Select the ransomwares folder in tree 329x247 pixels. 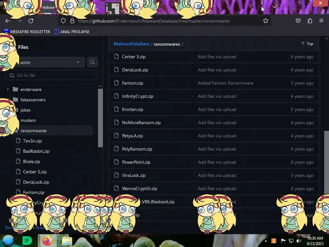tap(33, 131)
